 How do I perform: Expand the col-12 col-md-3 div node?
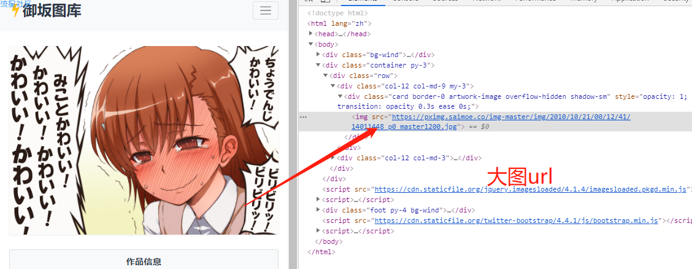click(x=333, y=158)
